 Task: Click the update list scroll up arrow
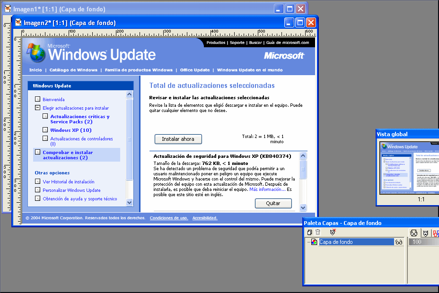(303, 156)
